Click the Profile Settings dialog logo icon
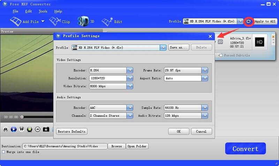This screenshot has width=279, height=166. [58, 36]
